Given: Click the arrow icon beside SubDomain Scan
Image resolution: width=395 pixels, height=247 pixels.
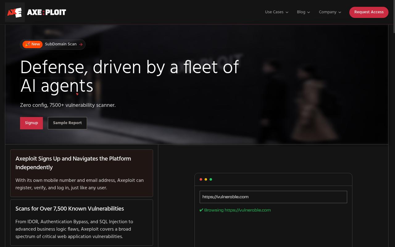Looking at the screenshot, I should point(81,44).
